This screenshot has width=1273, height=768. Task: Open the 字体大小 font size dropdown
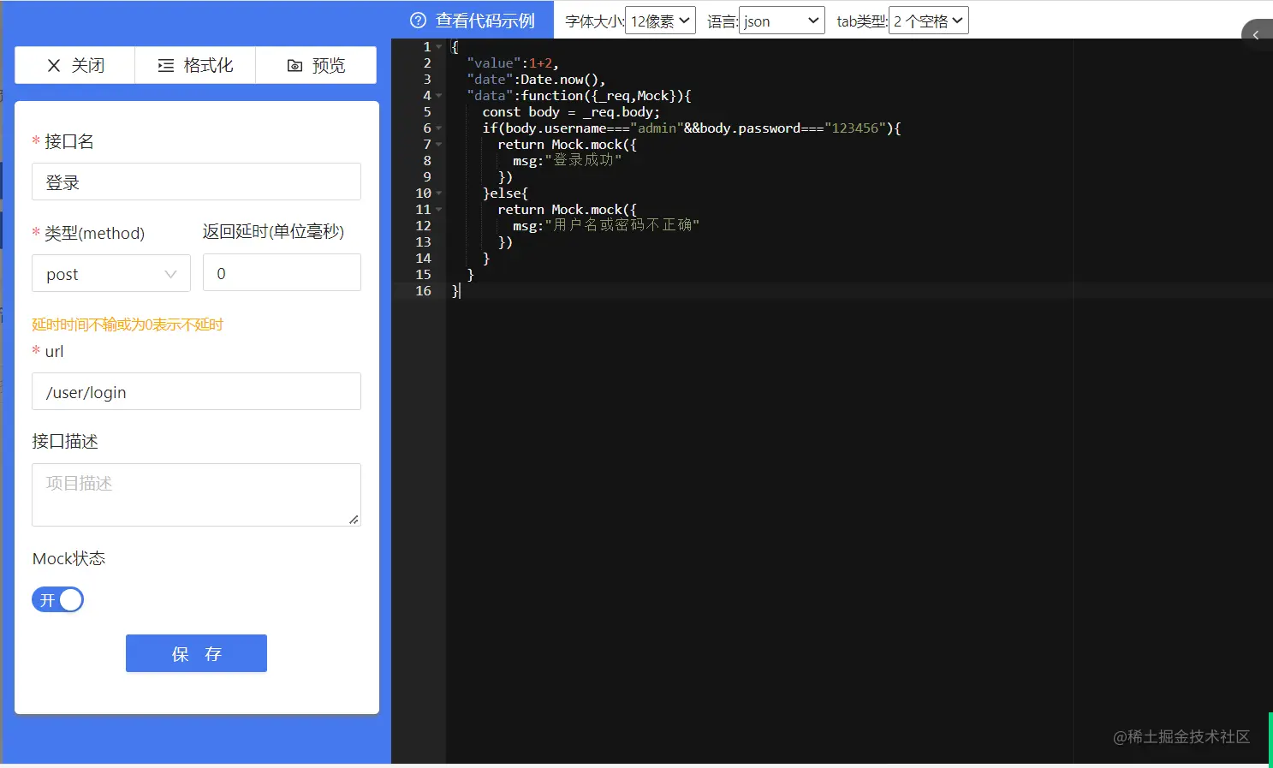(x=660, y=21)
